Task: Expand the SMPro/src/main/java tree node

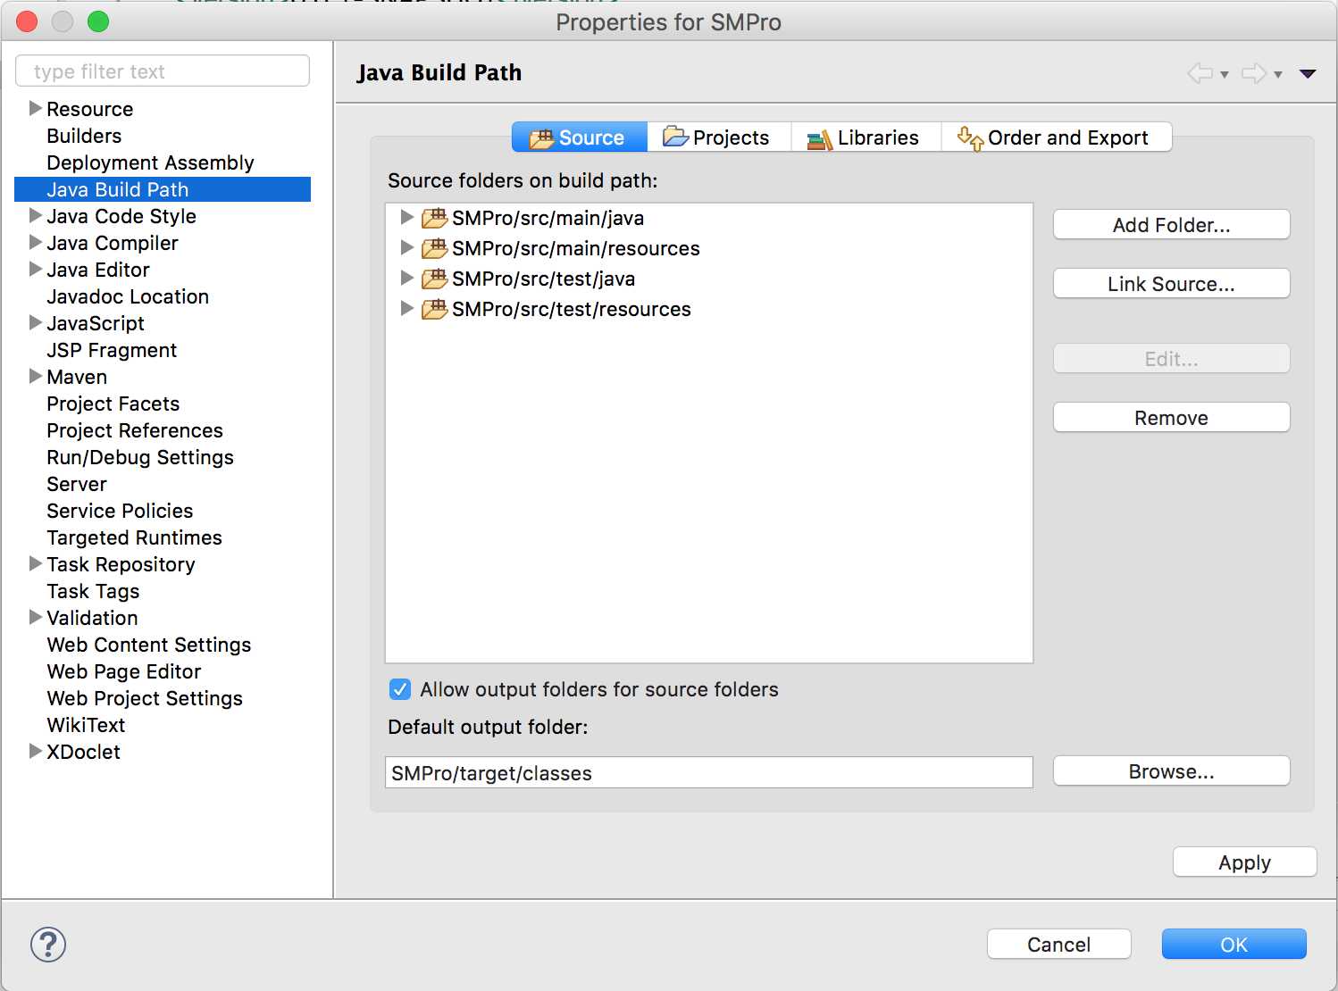Action: click(407, 217)
